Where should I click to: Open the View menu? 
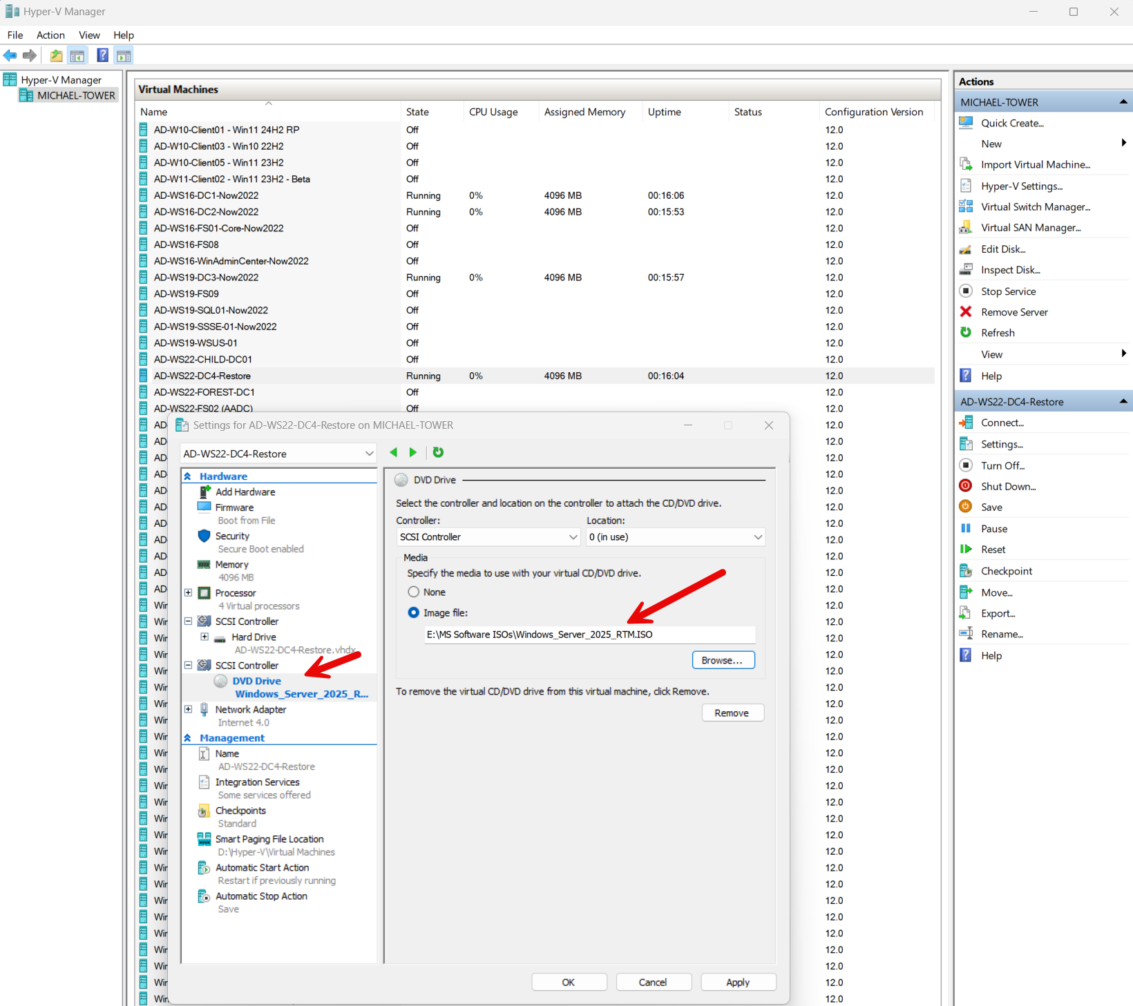pyautogui.click(x=89, y=35)
